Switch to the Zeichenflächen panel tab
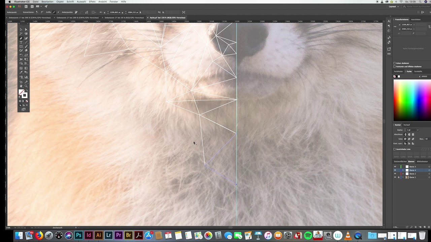The height and width of the screenshot is (242, 431). click(400, 162)
